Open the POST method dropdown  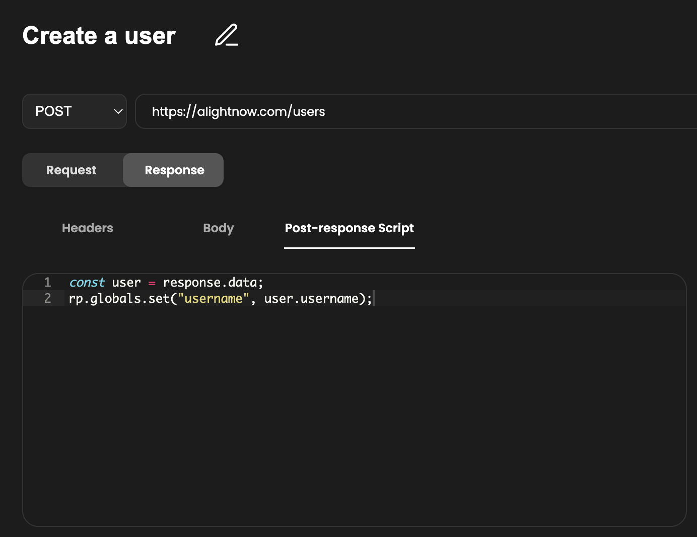pos(75,111)
